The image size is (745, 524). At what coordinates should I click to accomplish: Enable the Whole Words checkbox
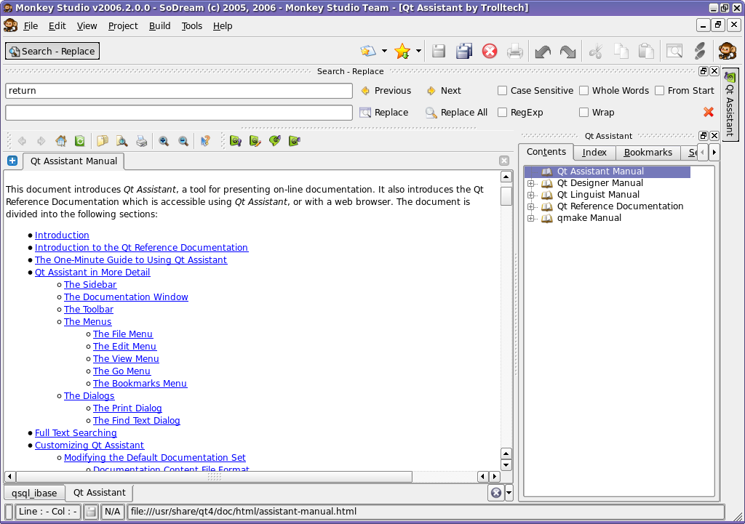pos(584,91)
